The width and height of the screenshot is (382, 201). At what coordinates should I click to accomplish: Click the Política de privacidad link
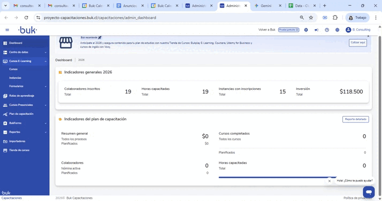tap(357, 198)
